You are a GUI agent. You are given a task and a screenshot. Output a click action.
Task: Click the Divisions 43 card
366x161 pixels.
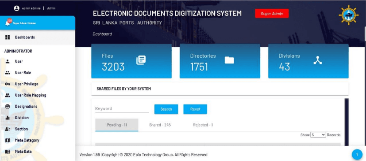pos(308,61)
